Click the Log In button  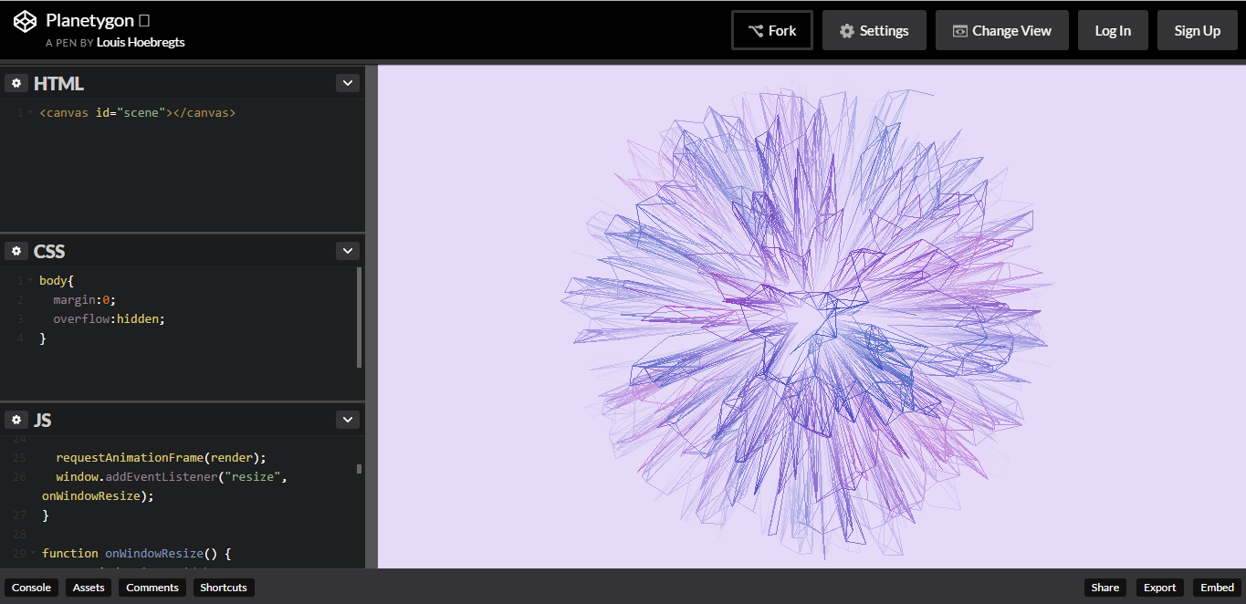click(x=1113, y=29)
